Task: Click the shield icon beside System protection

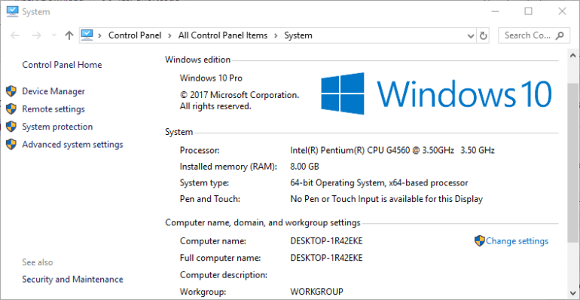Action: pos(11,127)
